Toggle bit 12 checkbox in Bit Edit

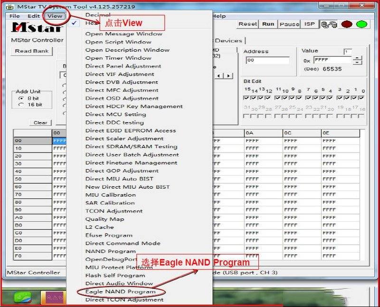tap(268, 98)
